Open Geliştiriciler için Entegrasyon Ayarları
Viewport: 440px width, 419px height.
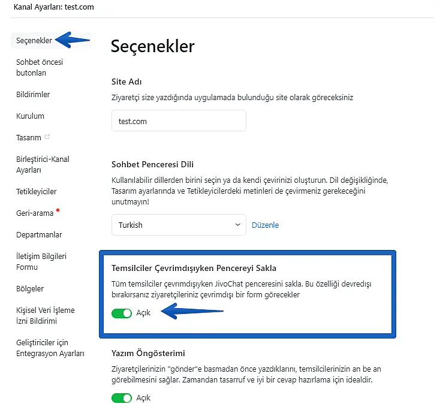pyautogui.click(x=50, y=348)
